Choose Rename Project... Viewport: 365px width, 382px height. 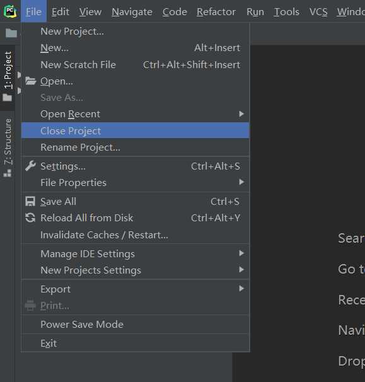[136, 147]
